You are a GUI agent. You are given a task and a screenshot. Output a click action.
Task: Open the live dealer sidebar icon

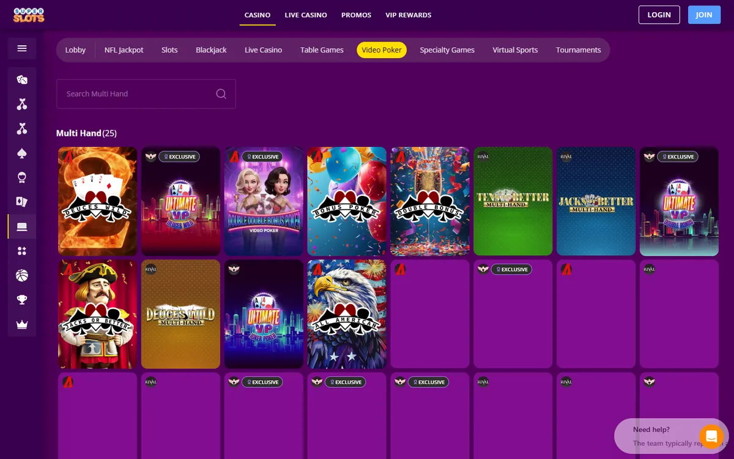click(22, 177)
